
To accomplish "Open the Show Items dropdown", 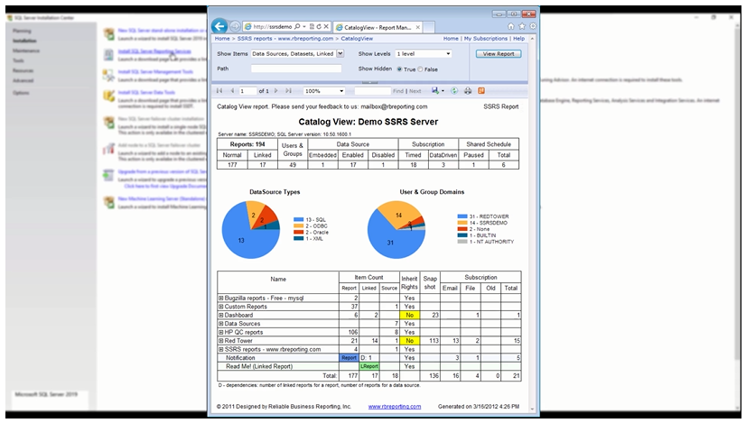I will (x=340, y=54).
